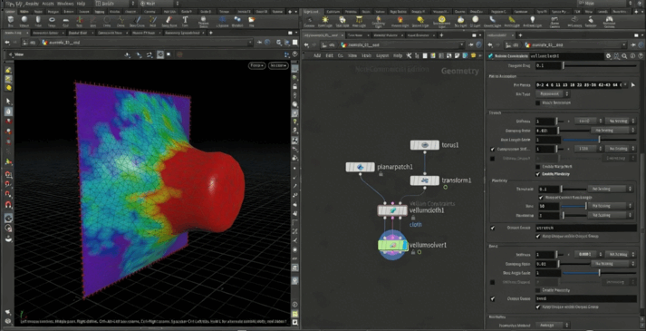646x331 pixels.
Task: Open the main Help menu
Action: point(81,4)
